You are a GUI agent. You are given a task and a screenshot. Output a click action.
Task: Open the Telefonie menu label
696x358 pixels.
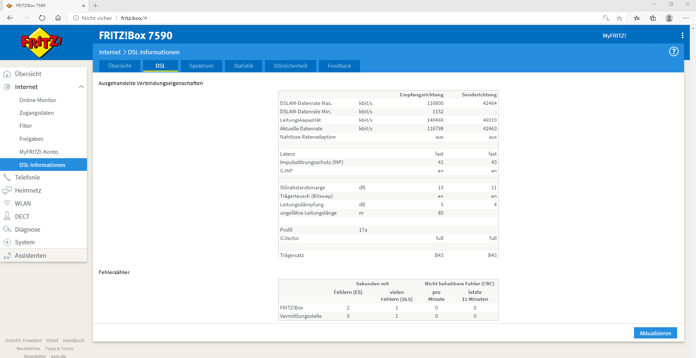(x=27, y=177)
